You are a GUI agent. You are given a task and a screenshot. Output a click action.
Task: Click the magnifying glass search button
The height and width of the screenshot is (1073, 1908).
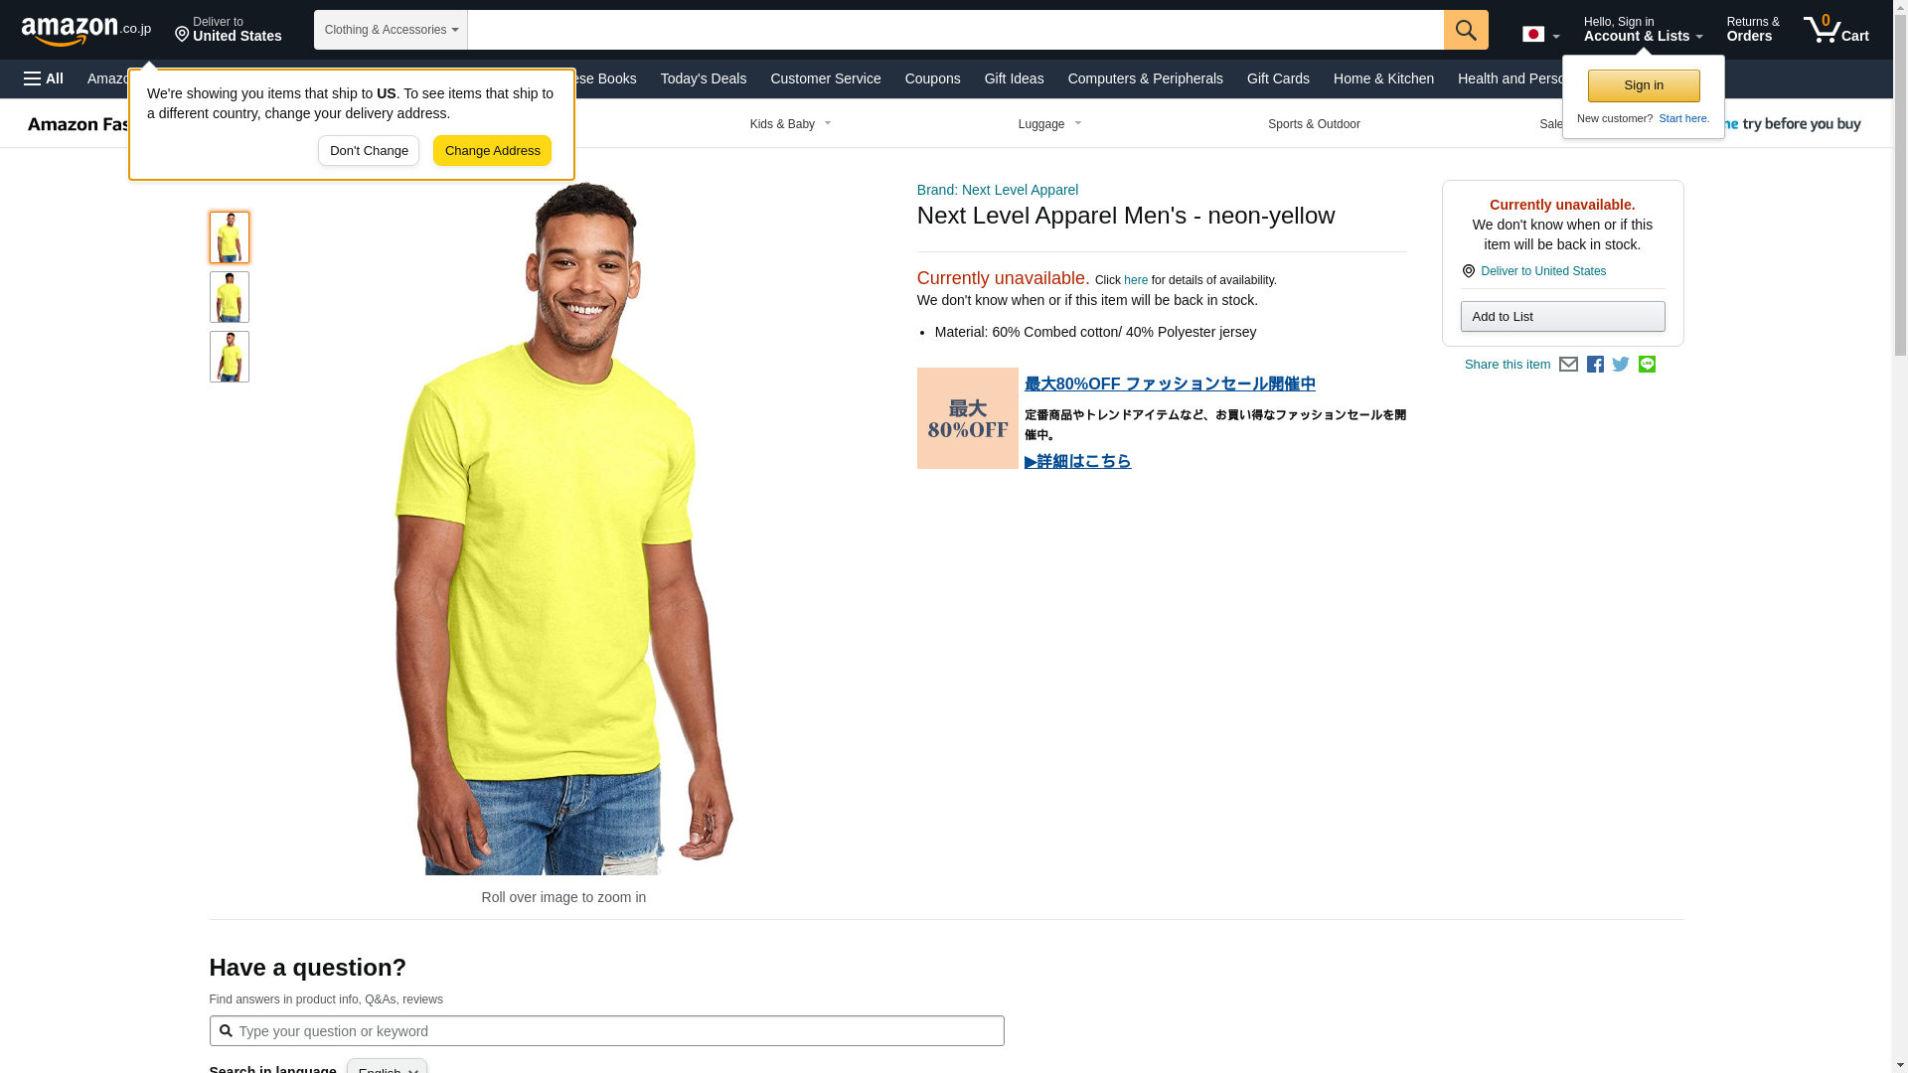tap(1466, 30)
